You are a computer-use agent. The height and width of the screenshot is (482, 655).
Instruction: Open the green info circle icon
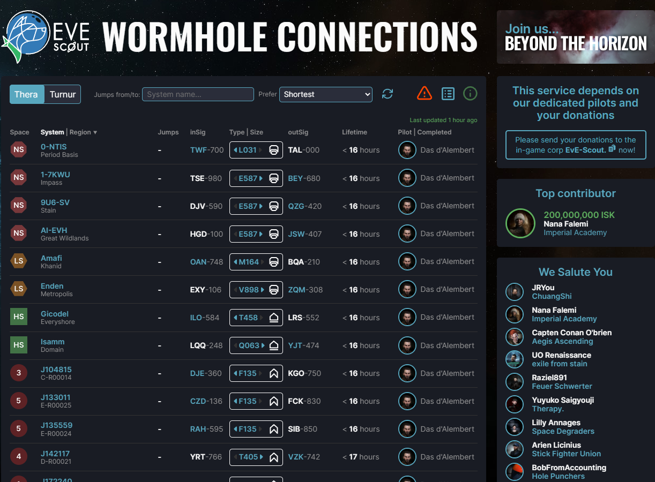(x=470, y=93)
